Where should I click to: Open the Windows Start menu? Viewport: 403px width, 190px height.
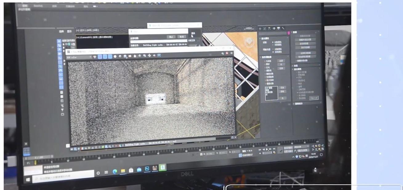pyautogui.click(x=28, y=179)
